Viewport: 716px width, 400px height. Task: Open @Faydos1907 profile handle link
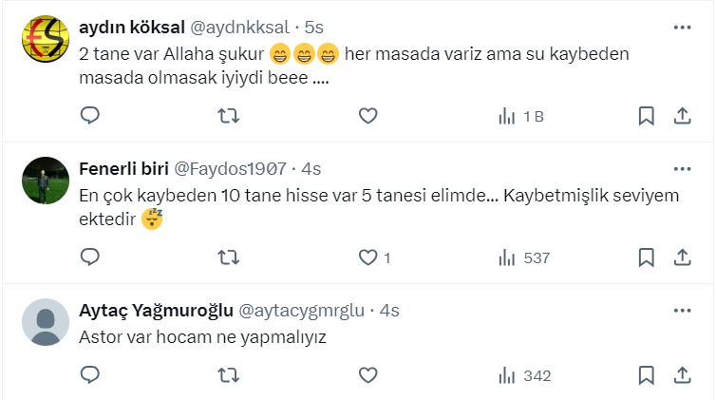(x=230, y=169)
